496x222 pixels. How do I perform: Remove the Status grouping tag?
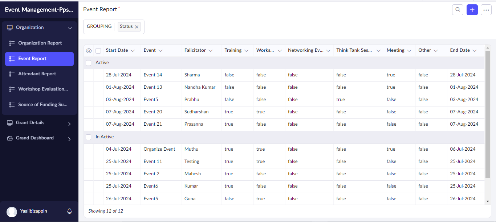pyautogui.click(x=137, y=27)
